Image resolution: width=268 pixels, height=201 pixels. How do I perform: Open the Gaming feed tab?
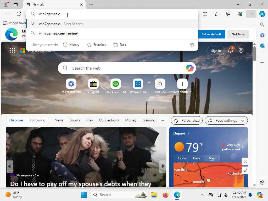click(x=149, y=120)
